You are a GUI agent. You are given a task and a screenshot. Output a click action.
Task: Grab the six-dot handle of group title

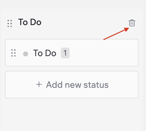10,24
